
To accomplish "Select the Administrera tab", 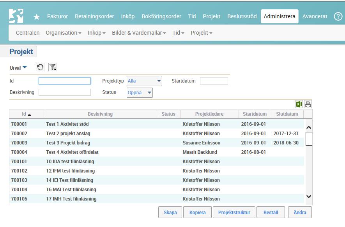I will tap(280, 16).
